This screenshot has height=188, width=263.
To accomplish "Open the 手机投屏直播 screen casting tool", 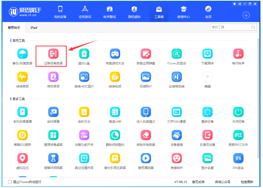I will [x=22, y=115].
